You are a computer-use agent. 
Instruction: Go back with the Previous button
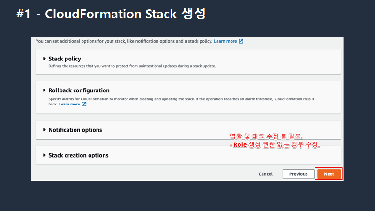298,174
